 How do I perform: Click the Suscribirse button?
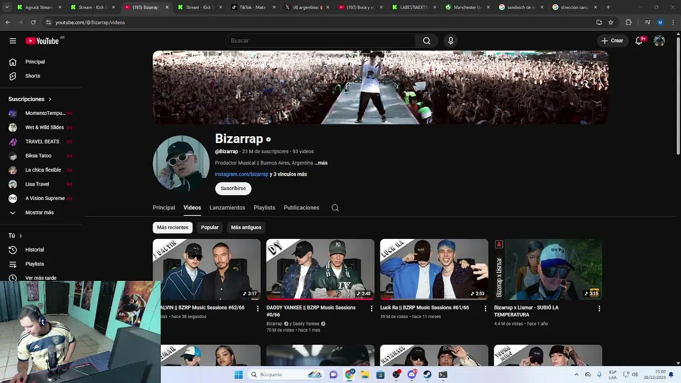233,189
